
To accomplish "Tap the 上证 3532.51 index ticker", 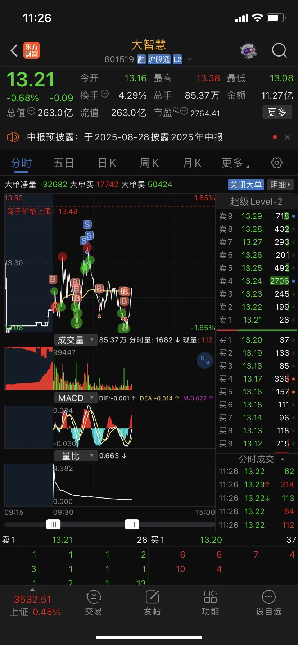I will (35, 605).
